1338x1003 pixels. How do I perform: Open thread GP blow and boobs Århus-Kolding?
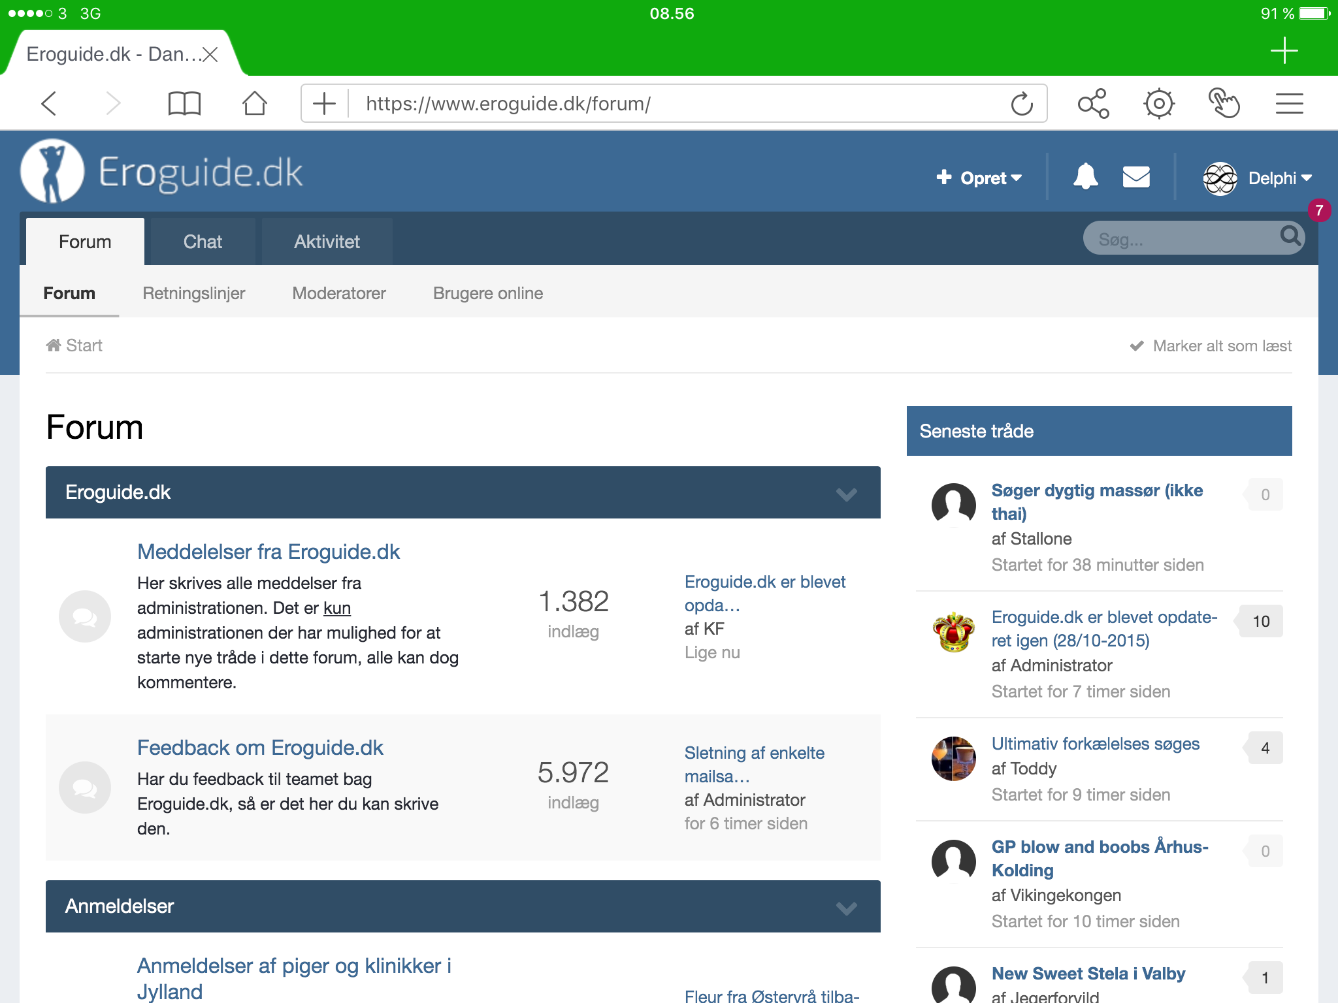pyautogui.click(x=1100, y=858)
